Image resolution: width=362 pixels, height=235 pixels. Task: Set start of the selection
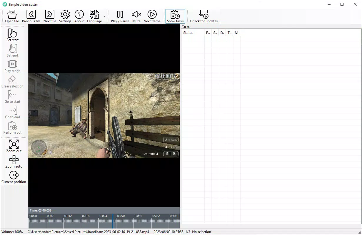13,35
